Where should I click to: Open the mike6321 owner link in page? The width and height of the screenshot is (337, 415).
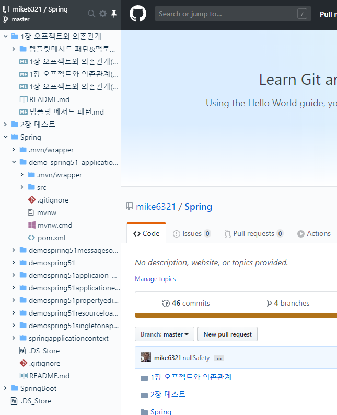(156, 207)
